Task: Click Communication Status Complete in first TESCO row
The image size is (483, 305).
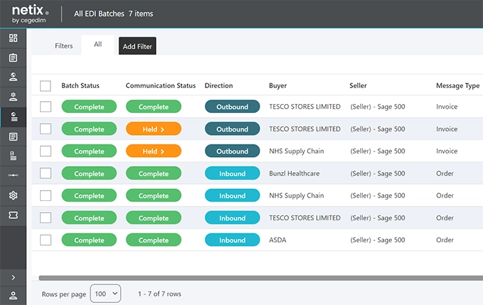Action: pyautogui.click(x=153, y=107)
